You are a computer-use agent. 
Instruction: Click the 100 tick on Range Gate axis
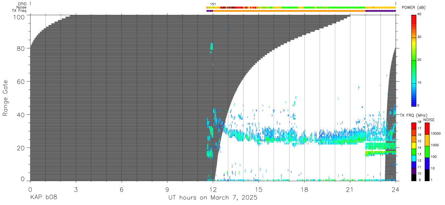click(x=19, y=17)
